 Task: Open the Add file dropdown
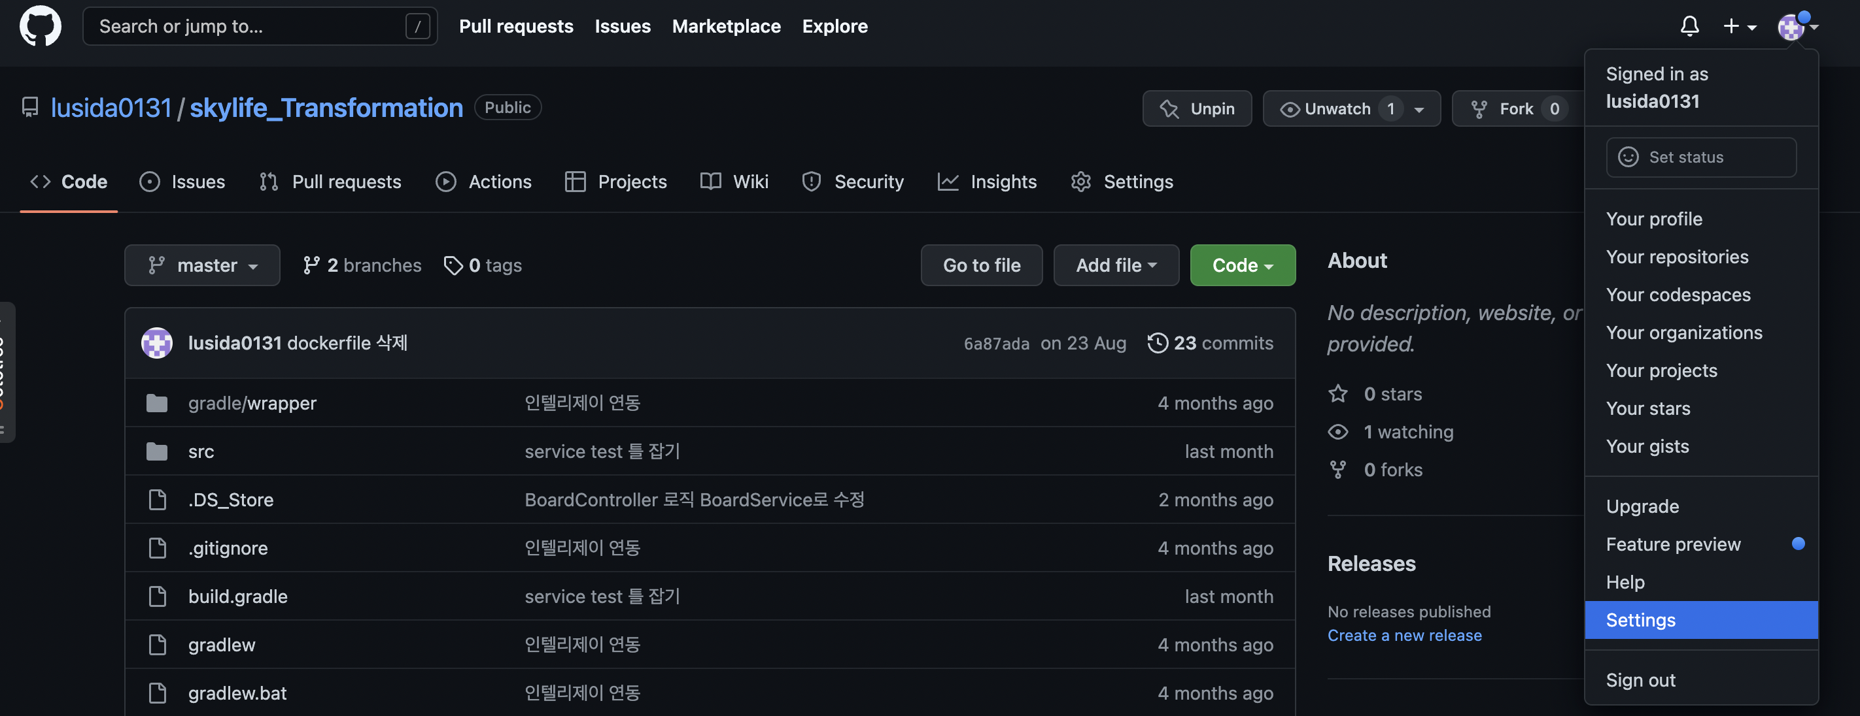tap(1116, 265)
